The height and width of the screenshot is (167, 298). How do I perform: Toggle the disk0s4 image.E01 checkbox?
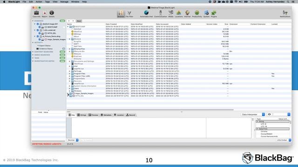(38, 24)
